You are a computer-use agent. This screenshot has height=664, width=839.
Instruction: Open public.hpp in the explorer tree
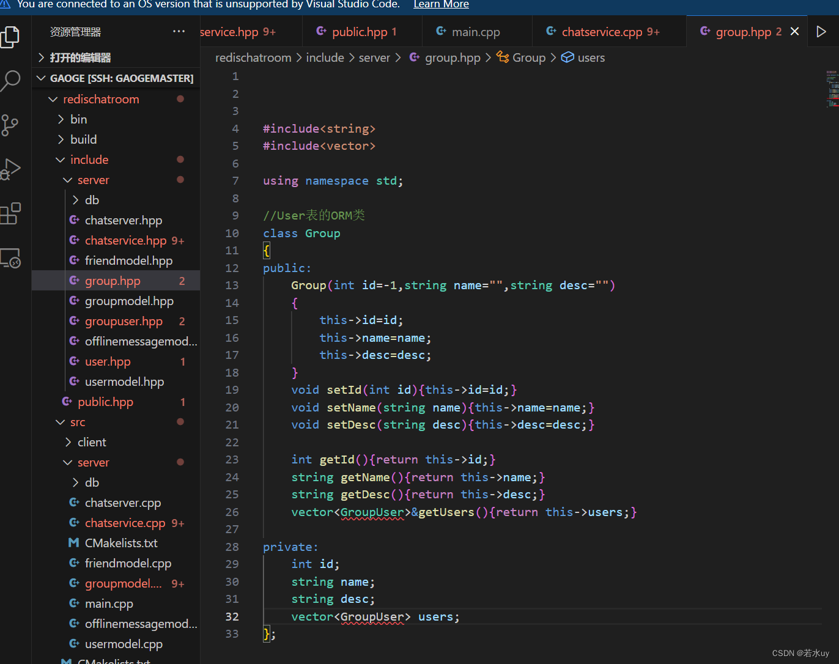pos(116,402)
